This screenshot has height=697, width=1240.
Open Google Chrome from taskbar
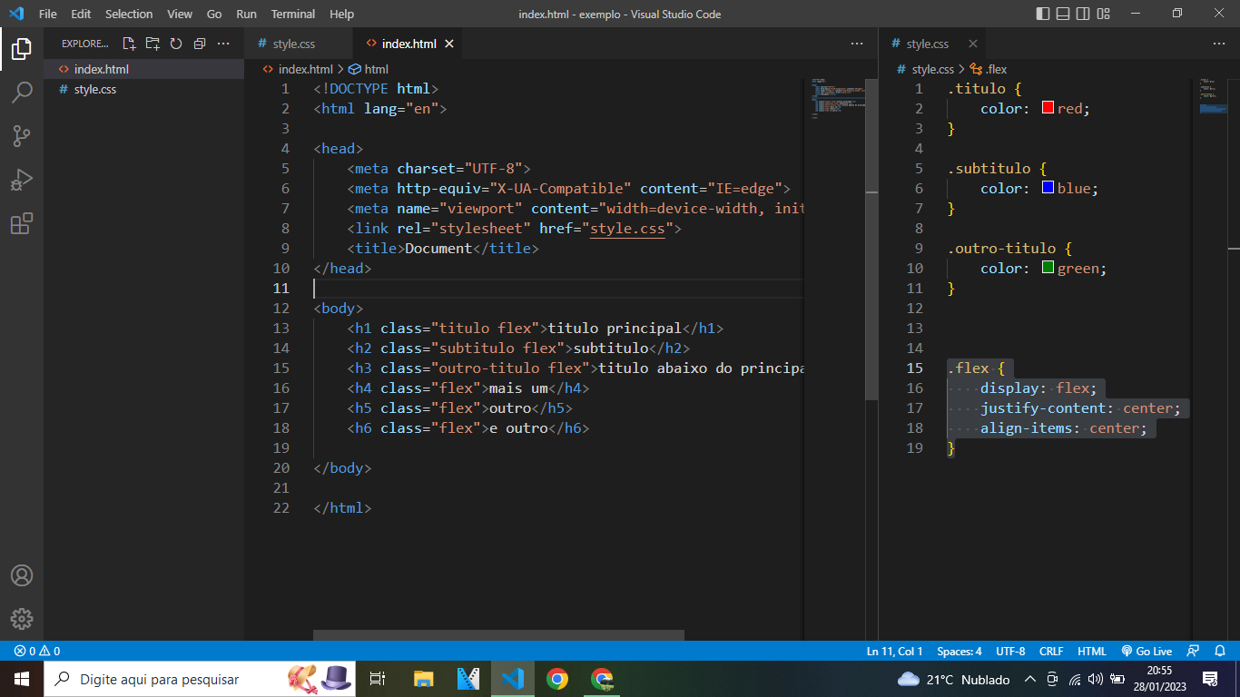click(x=557, y=679)
